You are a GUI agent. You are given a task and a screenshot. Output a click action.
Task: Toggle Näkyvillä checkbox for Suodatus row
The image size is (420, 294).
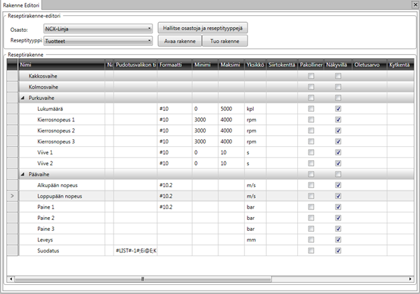click(x=338, y=250)
